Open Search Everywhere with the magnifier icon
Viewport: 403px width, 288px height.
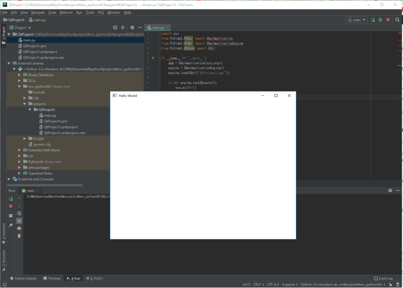point(397,20)
